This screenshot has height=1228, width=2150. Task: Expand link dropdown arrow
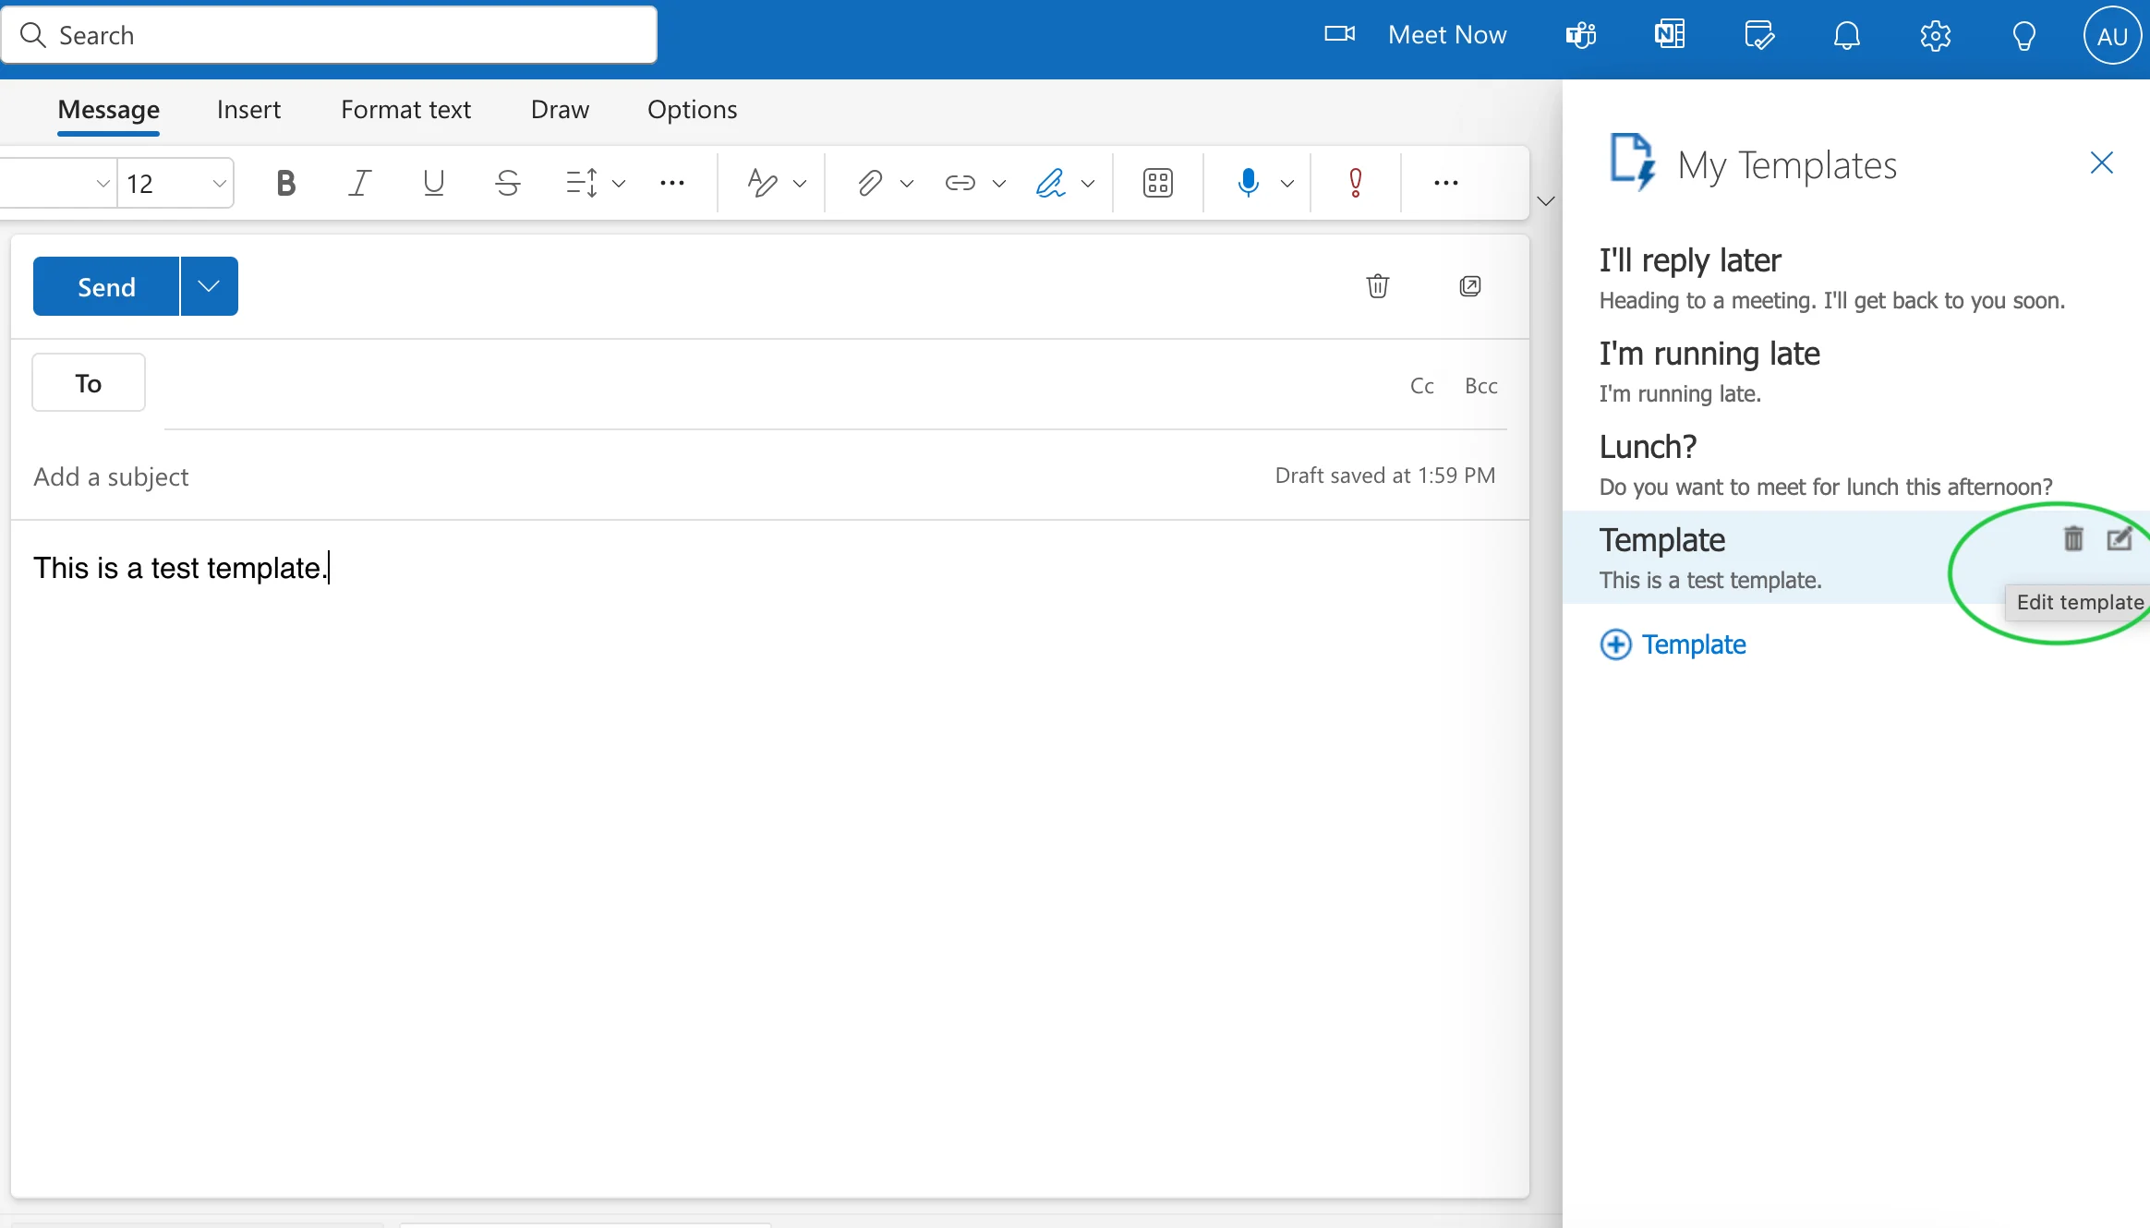(x=999, y=183)
